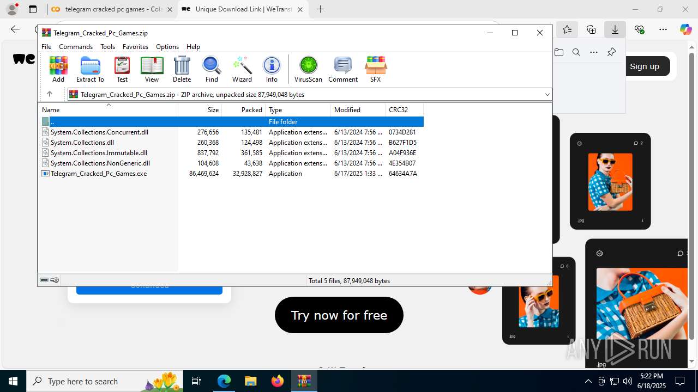
Task: Go back in Edge browser
Action: (x=15, y=29)
